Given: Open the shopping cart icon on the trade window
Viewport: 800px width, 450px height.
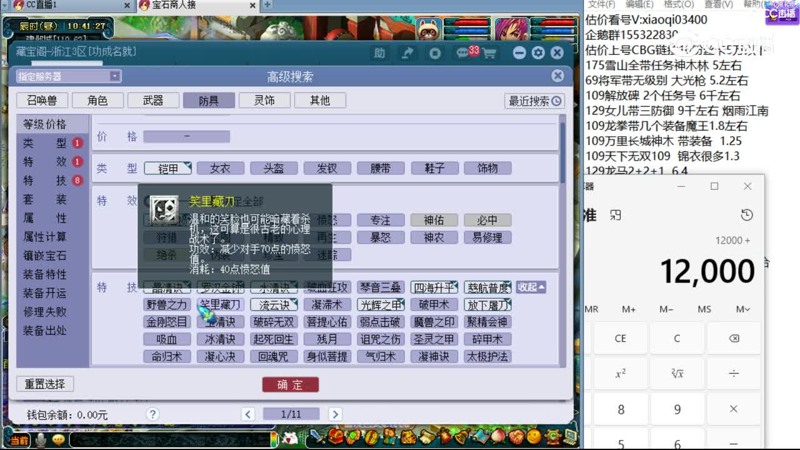Looking at the screenshot, I should point(491,53).
